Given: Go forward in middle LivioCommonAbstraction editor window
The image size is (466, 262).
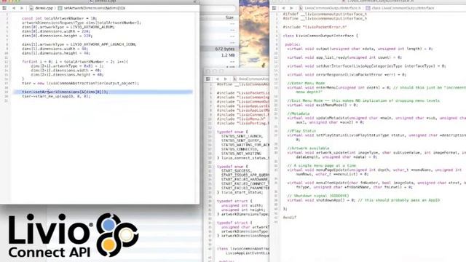Looking at the screenshot, I should coord(226,79).
